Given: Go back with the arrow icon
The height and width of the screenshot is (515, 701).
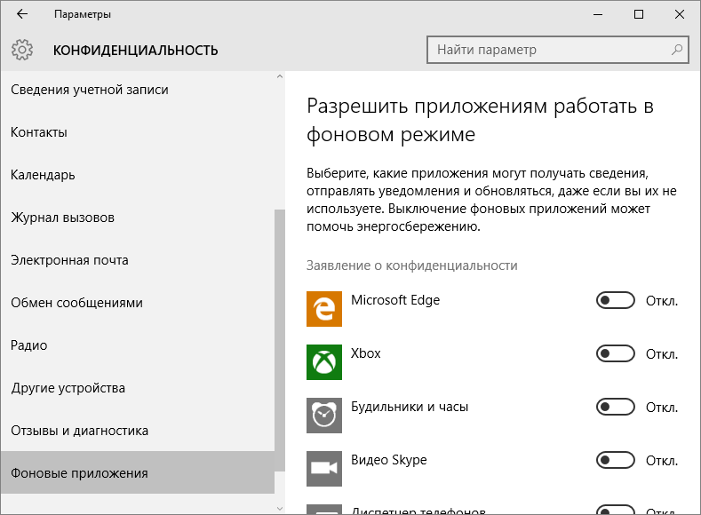Looking at the screenshot, I should (x=22, y=14).
